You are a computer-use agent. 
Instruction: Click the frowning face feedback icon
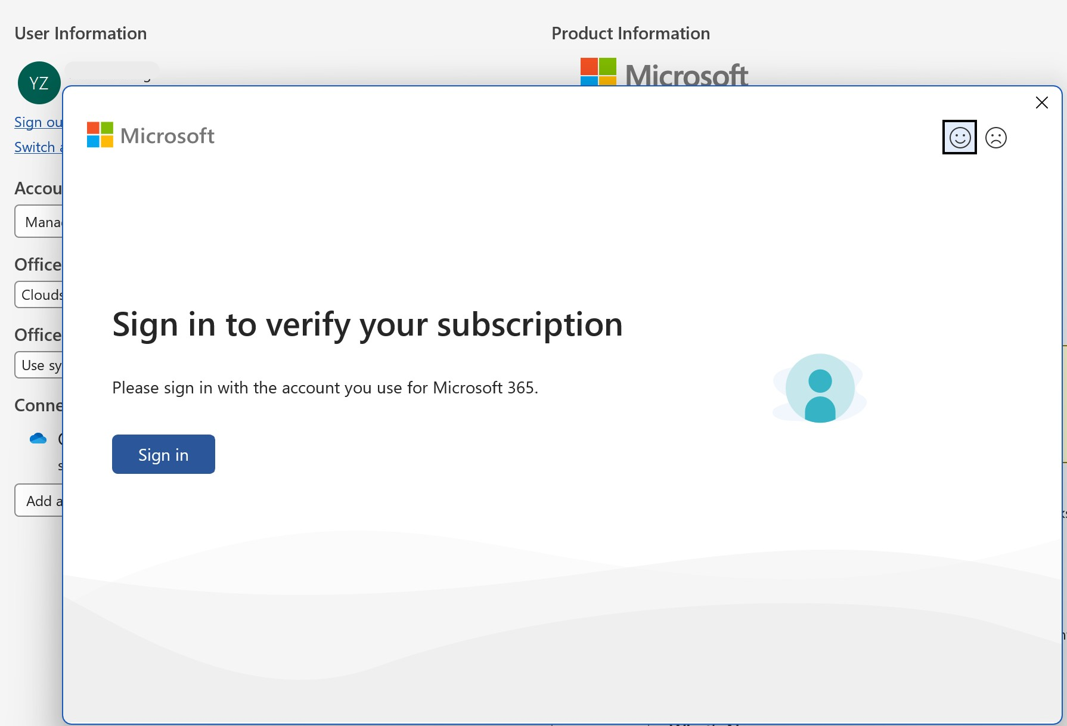pos(996,138)
